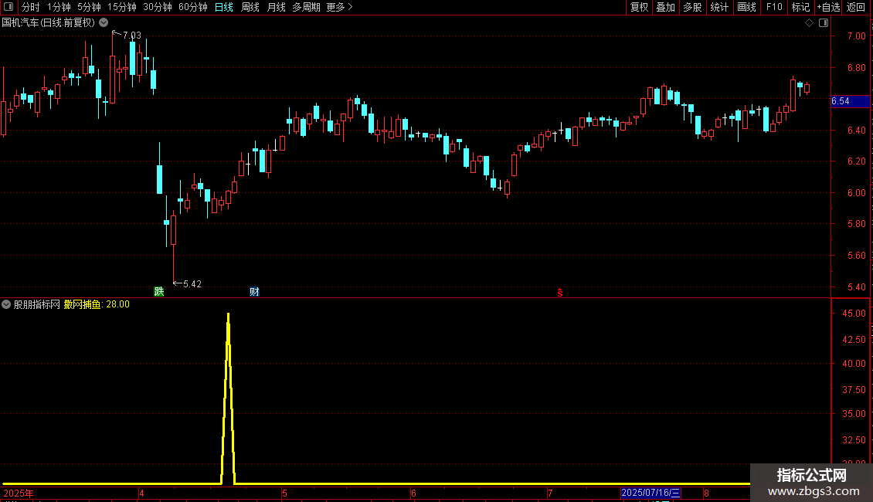Add stock to watchlist with +自选
Viewport: 873px width, 502px height.
pyautogui.click(x=828, y=7)
